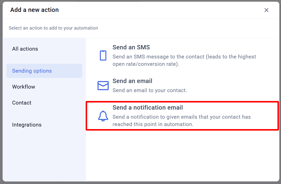The height and width of the screenshot is (184, 281).
Task: Click the envelope icon for Send an email
Action: [x=103, y=86]
